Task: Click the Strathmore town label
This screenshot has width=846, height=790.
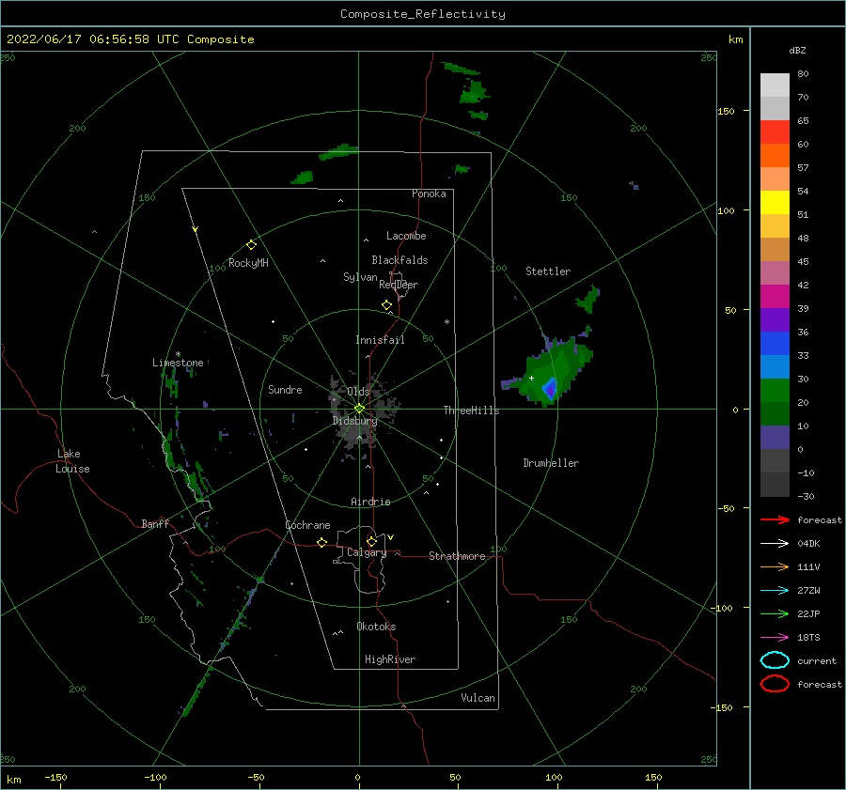Action: coord(457,556)
